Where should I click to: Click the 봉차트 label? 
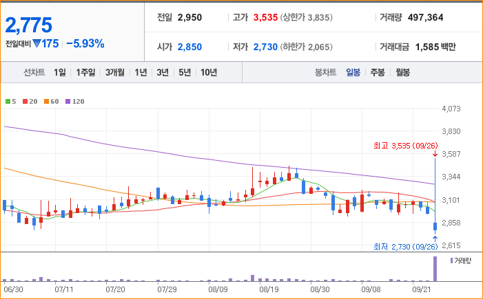325,73
